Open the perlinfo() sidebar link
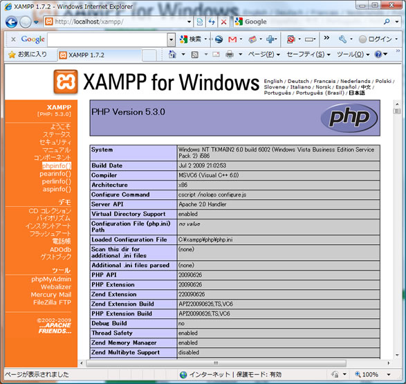This screenshot has height=384, width=406. tap(57, 181)
